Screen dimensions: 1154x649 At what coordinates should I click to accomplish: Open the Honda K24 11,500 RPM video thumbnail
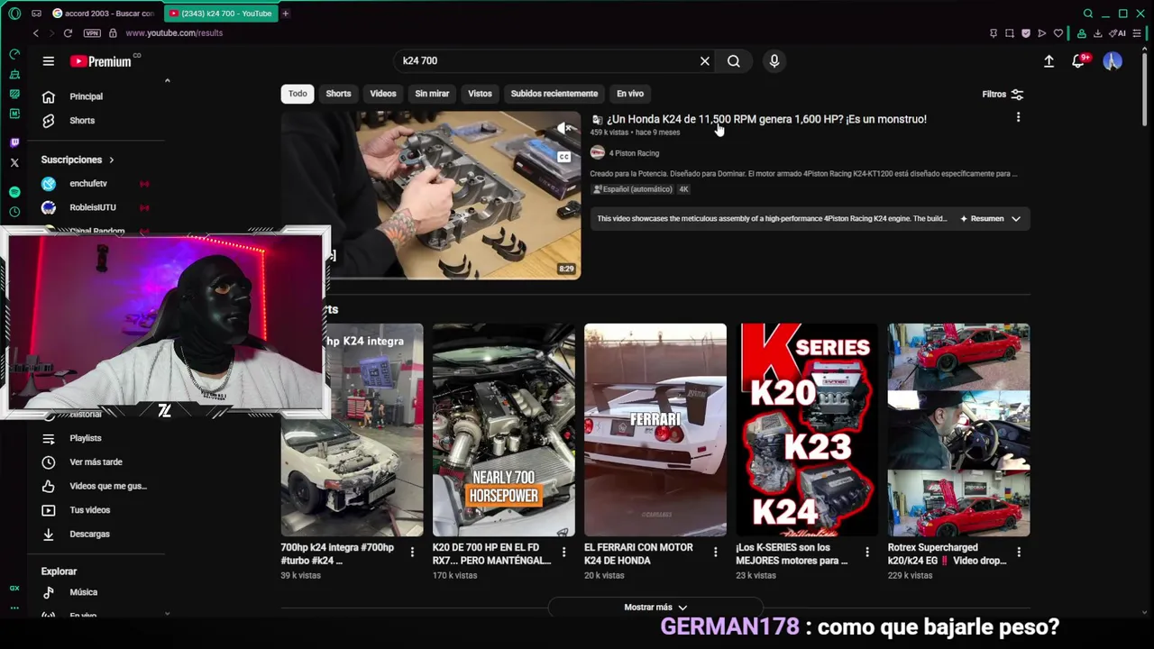point(431,195)
